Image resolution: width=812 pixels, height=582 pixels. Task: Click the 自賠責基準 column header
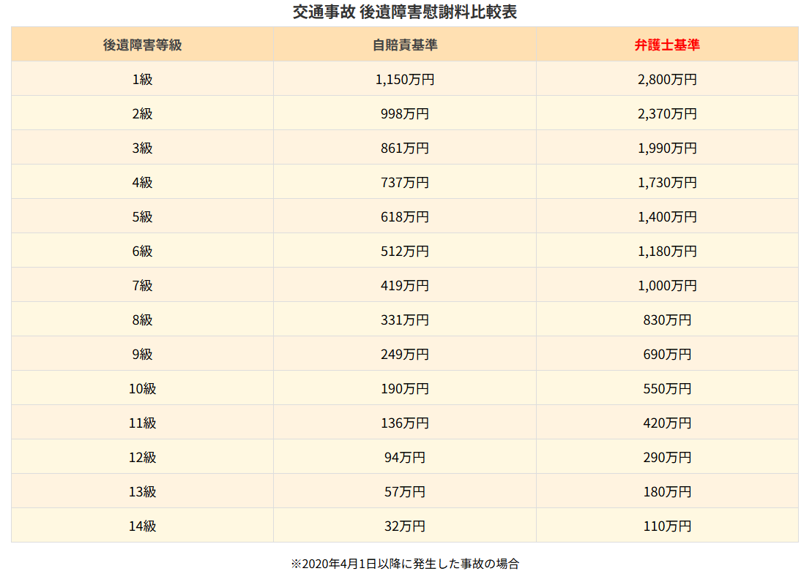coord(405,45)
